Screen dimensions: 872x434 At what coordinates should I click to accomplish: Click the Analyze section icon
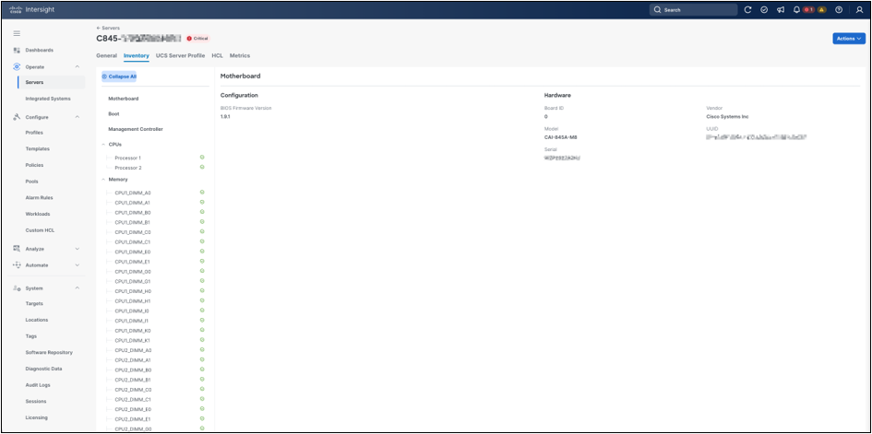[17, 249]
